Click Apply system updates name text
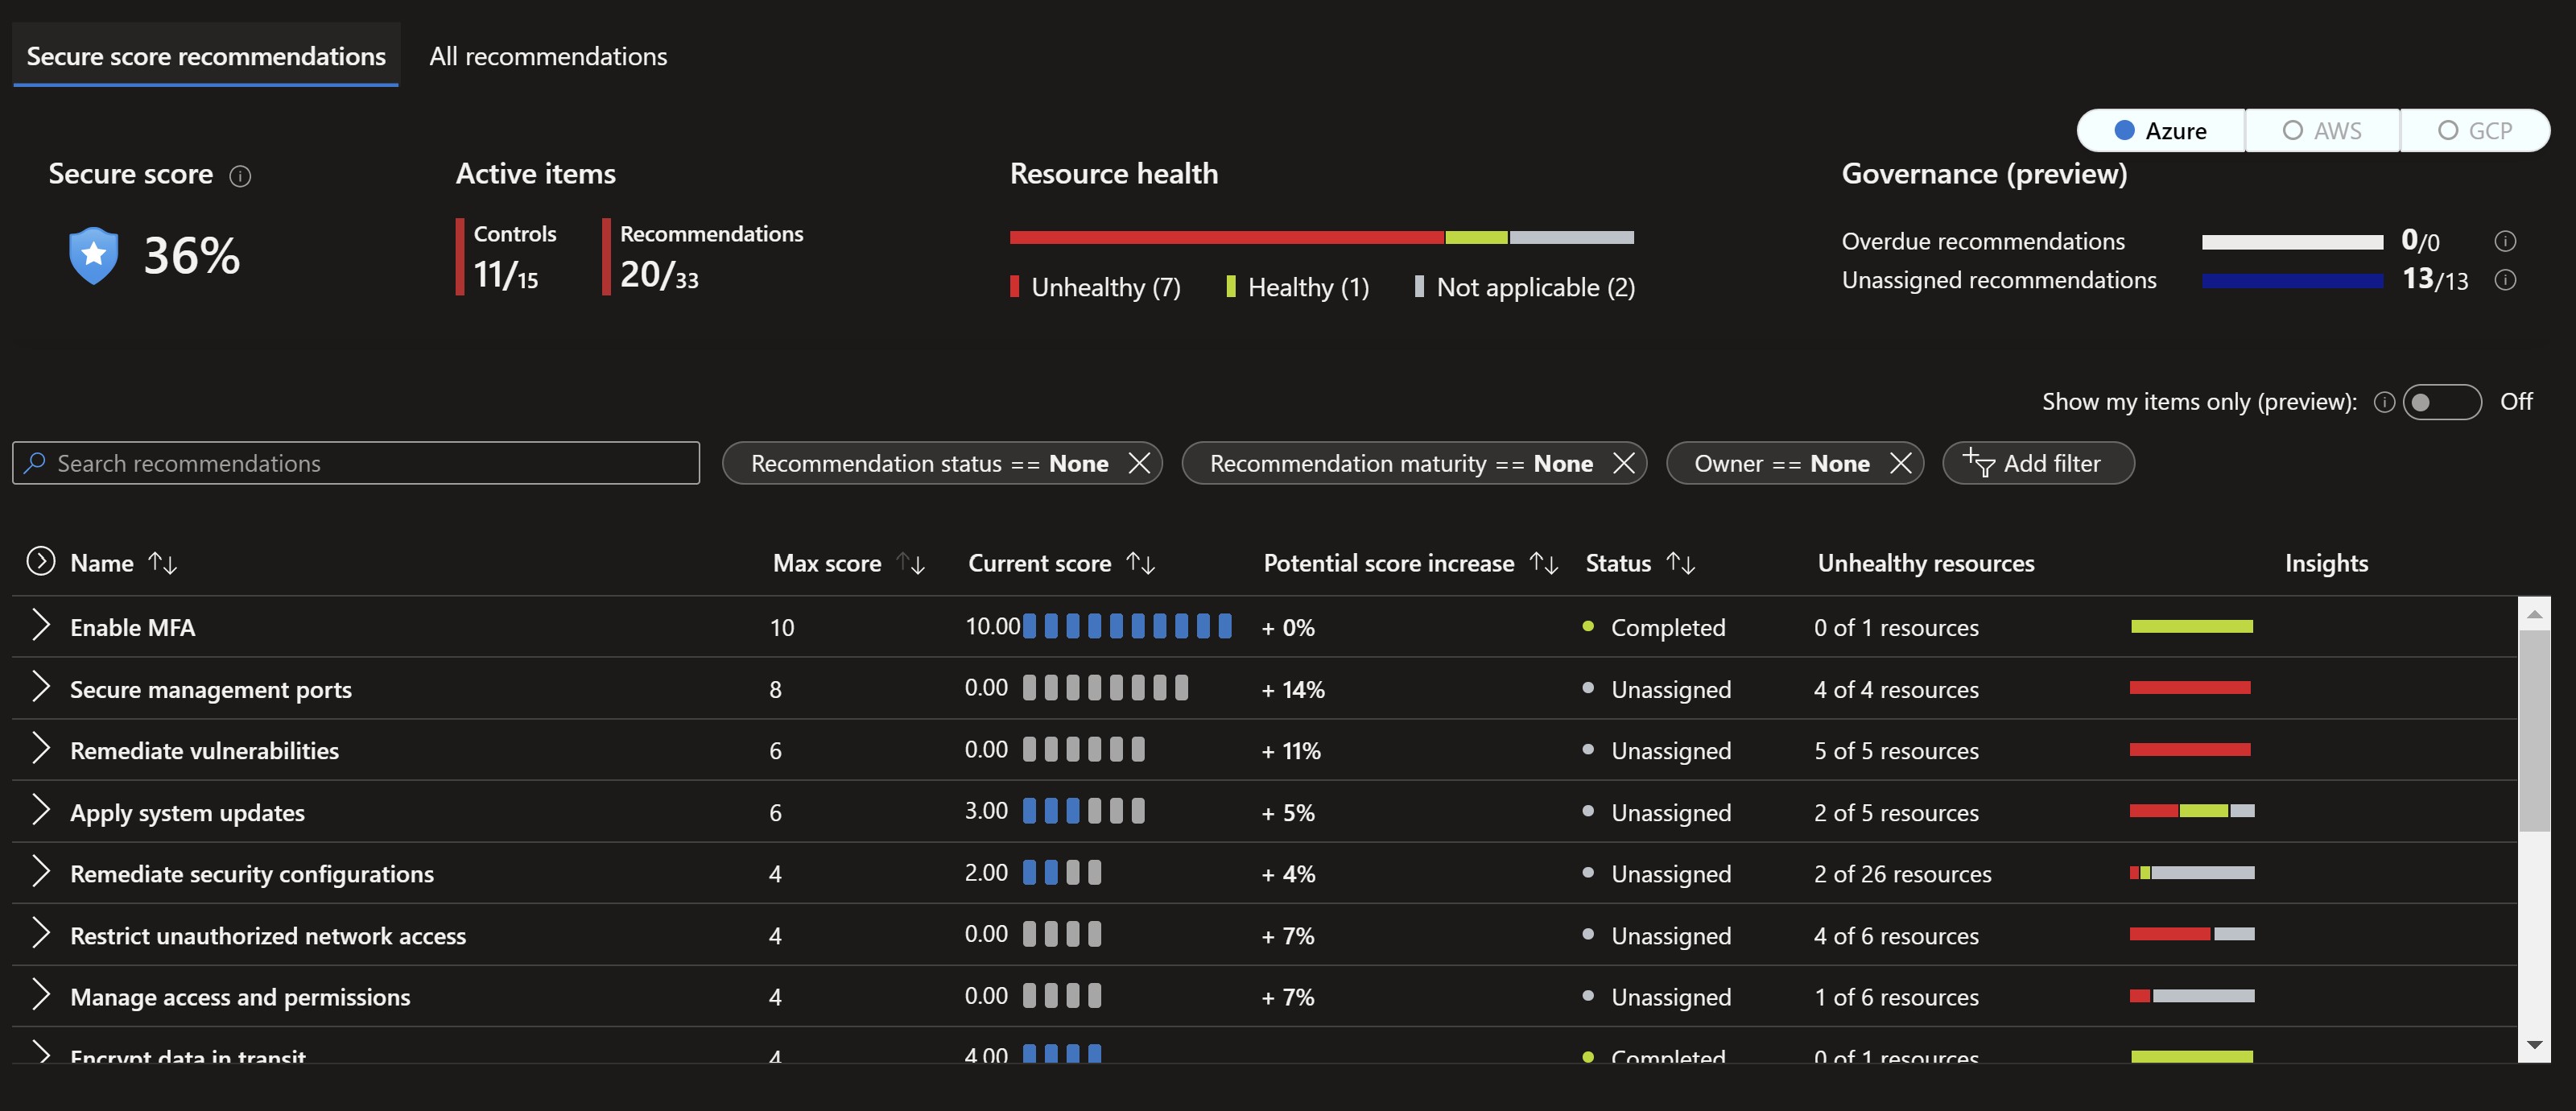The height and width of the screenshot is (1111, 2576). (187, 813)
